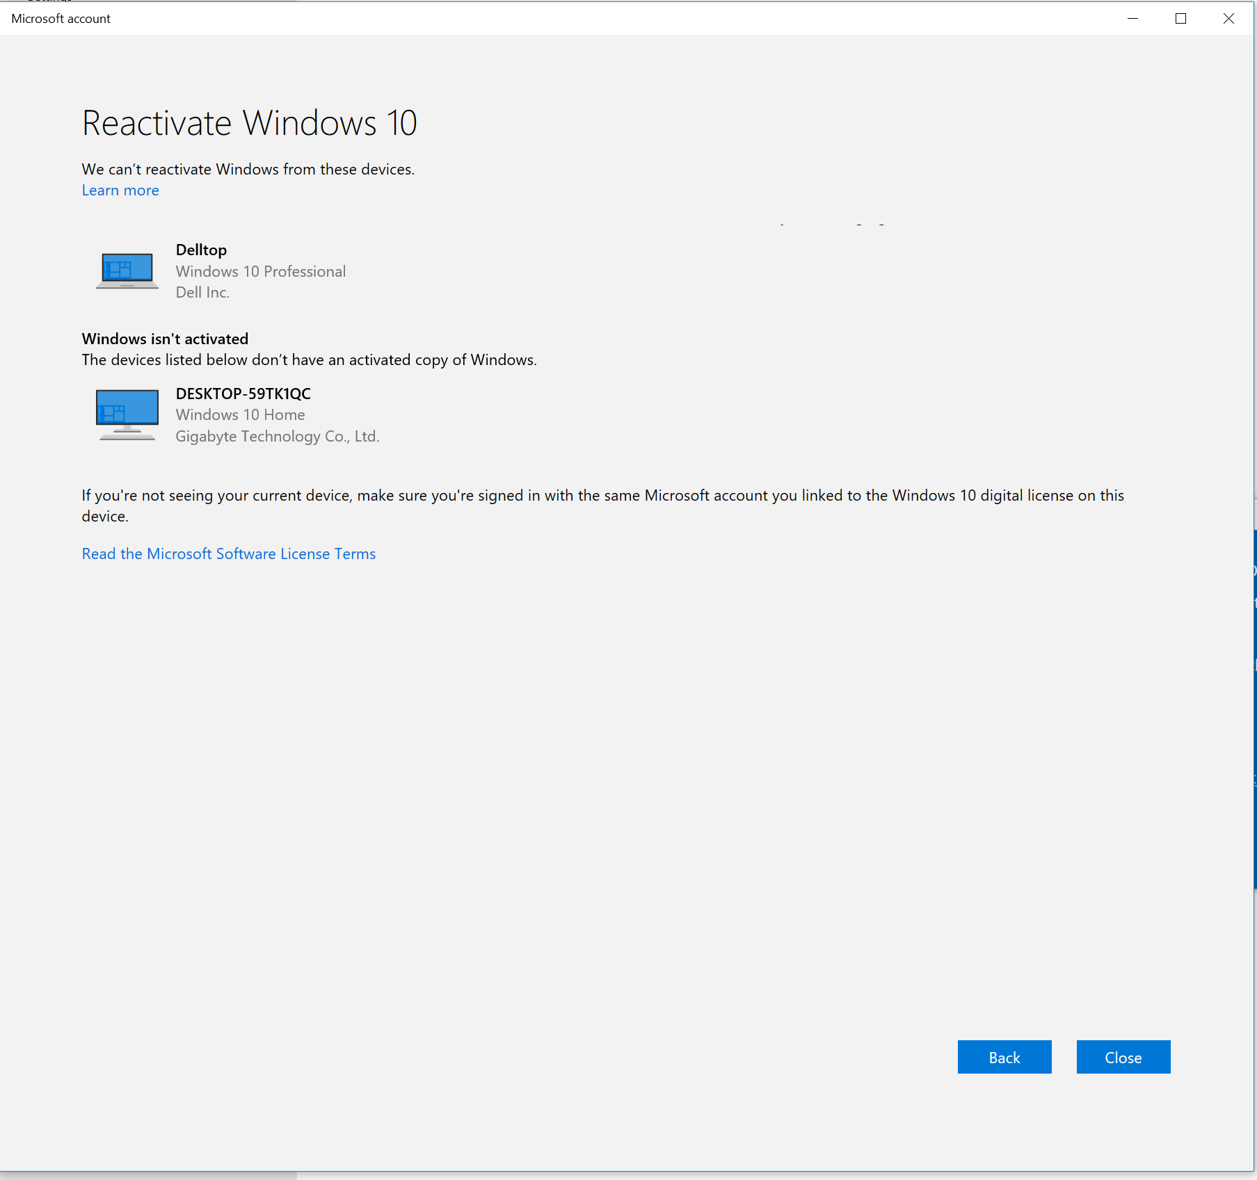The height and width of the screenshot is (1180, 1257).
Task: Click the Delltop device name
Action: [201, 250]
